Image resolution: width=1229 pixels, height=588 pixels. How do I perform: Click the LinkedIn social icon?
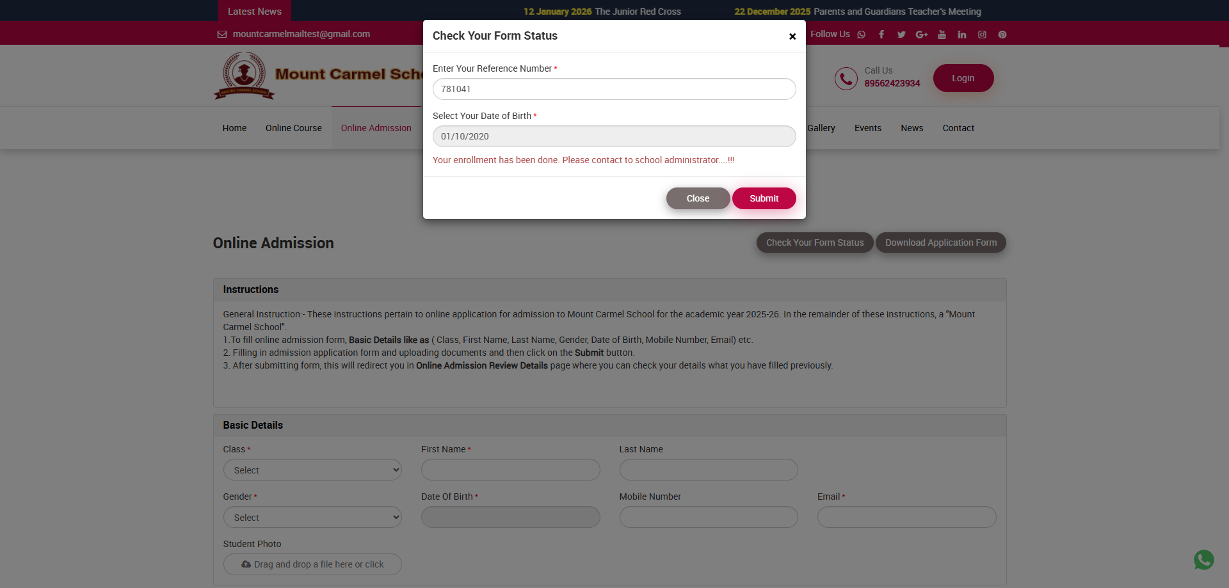click(x=962, y=35)
